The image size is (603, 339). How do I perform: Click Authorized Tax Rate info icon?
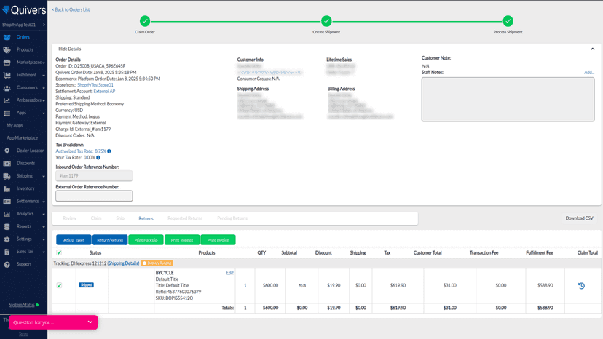(x=109, y=151)
